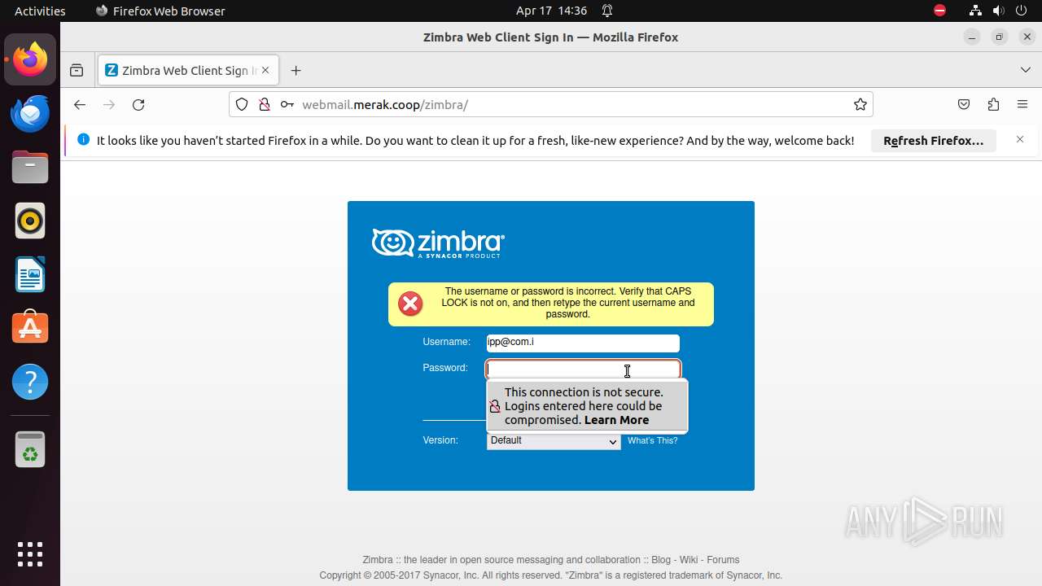Click the red error icon in message
Viewport: 1042px width, 586px height.
pyautogui.click(x=410, y=304)
